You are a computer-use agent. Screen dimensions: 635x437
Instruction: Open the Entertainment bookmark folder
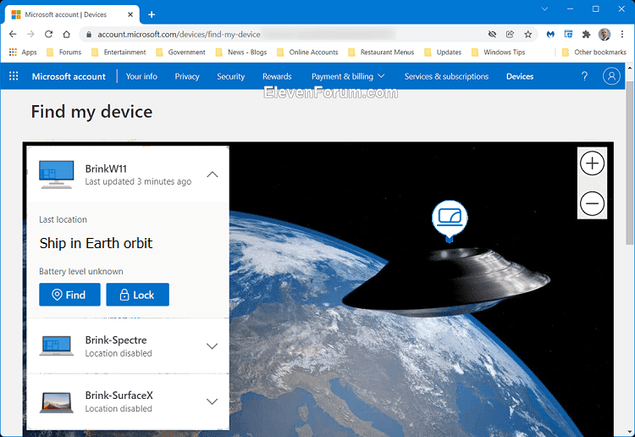click(x=119, y=53)
